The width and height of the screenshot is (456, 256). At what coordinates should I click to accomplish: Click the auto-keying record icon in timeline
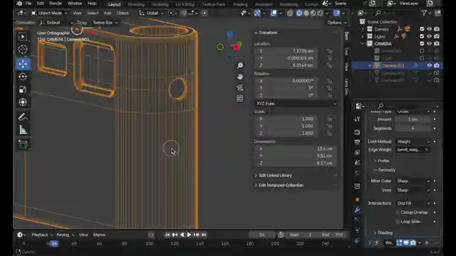coord(151,235)
